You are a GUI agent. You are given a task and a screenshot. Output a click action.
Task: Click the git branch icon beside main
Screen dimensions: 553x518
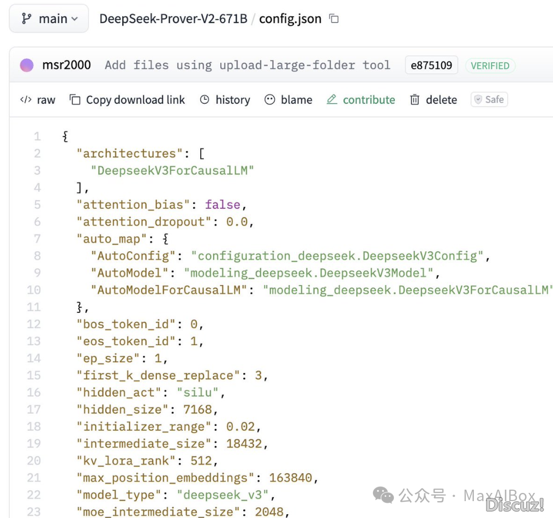tap(27, 19)
